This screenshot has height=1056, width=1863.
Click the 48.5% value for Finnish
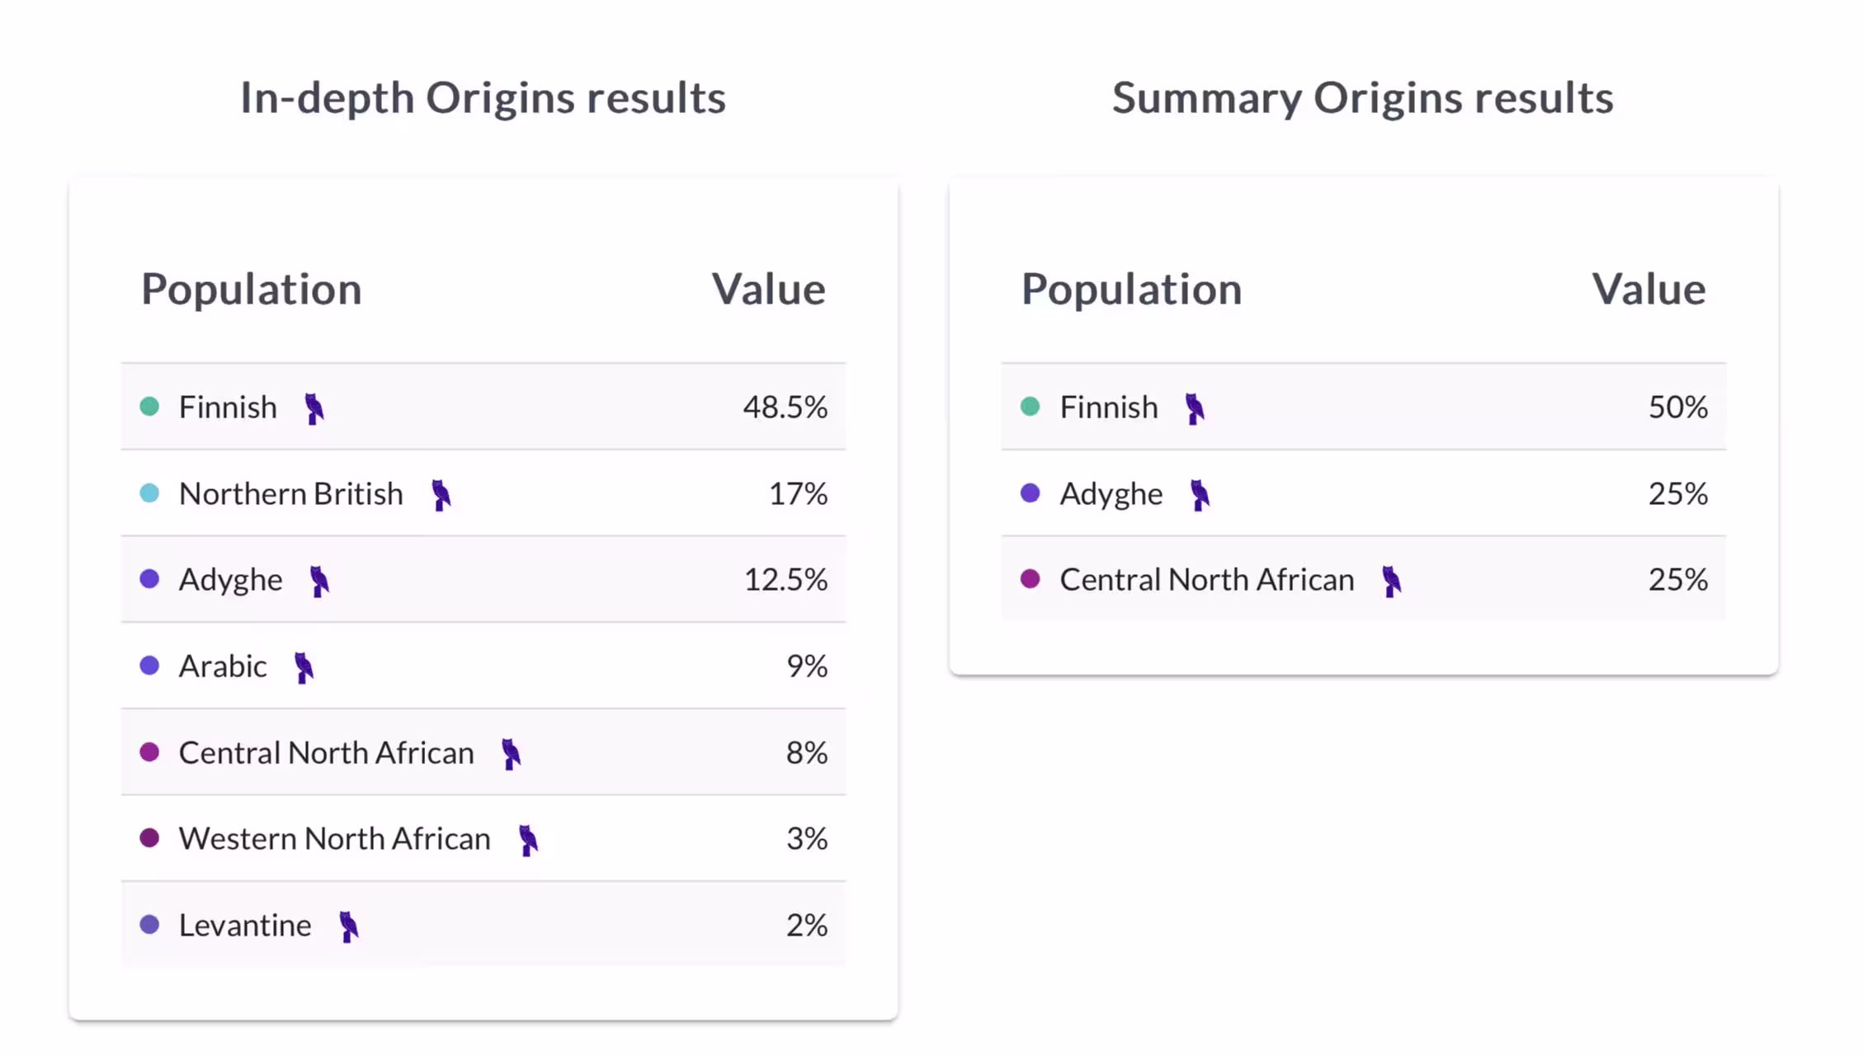[x=785, y=407]
